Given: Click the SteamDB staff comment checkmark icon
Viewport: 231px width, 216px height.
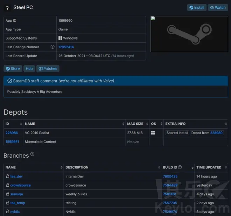Looking at the screenshot, I should pyautogui.click(x=9, y=81).
